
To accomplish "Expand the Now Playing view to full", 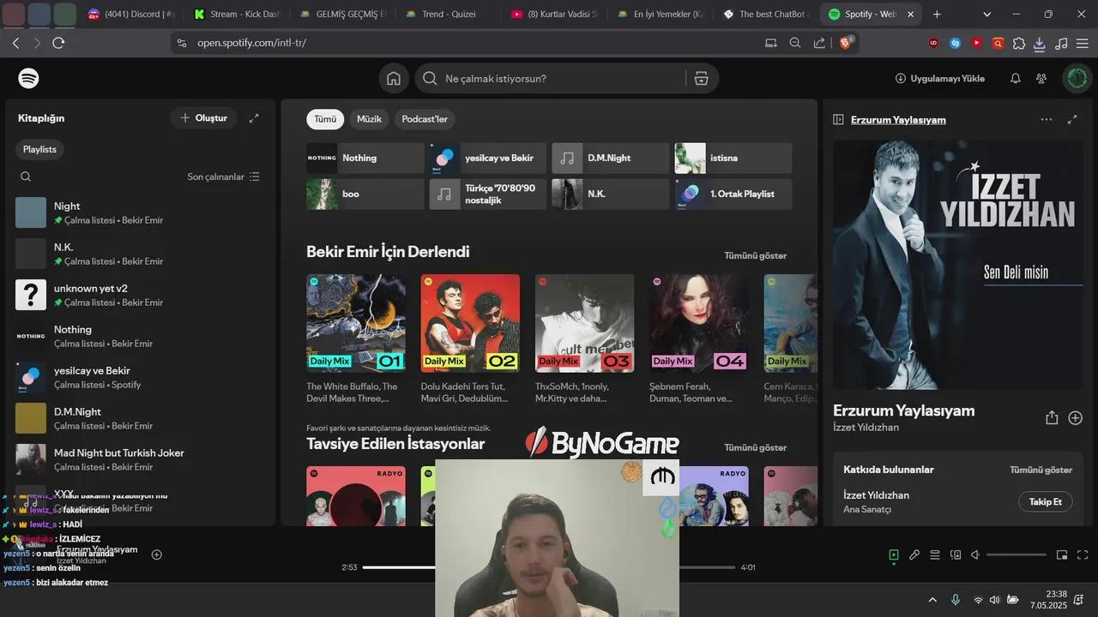I will click(1072, 120).
